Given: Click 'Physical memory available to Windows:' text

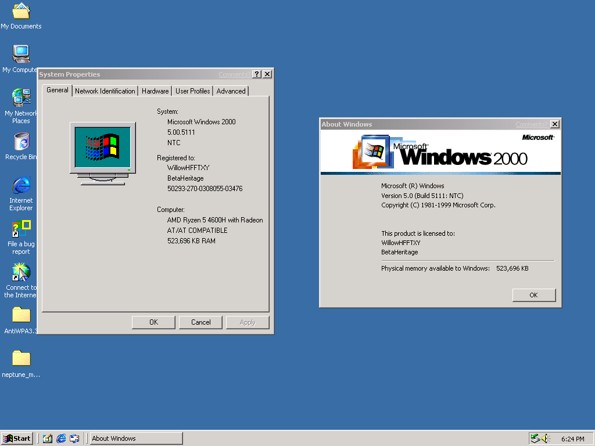Looking at the screenshot, I should [x=435, y=268].
